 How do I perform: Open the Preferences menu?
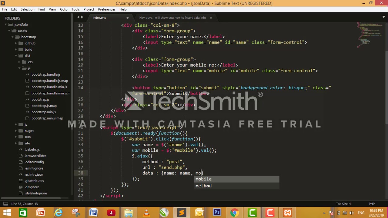click(107, 9)
